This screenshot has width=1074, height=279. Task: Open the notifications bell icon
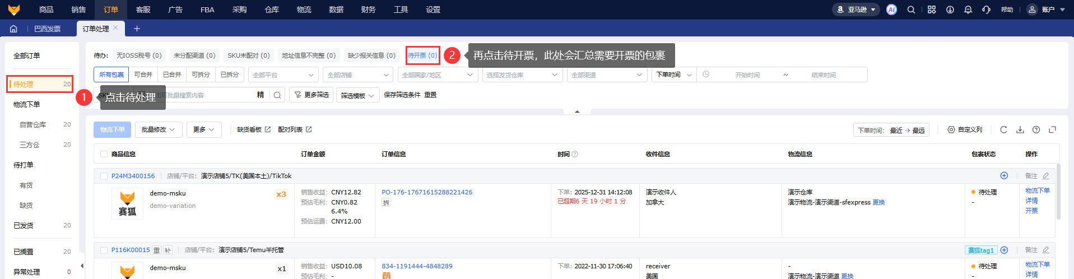coord(968,10)
